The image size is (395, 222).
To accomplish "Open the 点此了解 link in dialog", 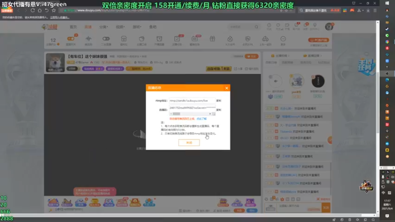I will tap(201, 119).
